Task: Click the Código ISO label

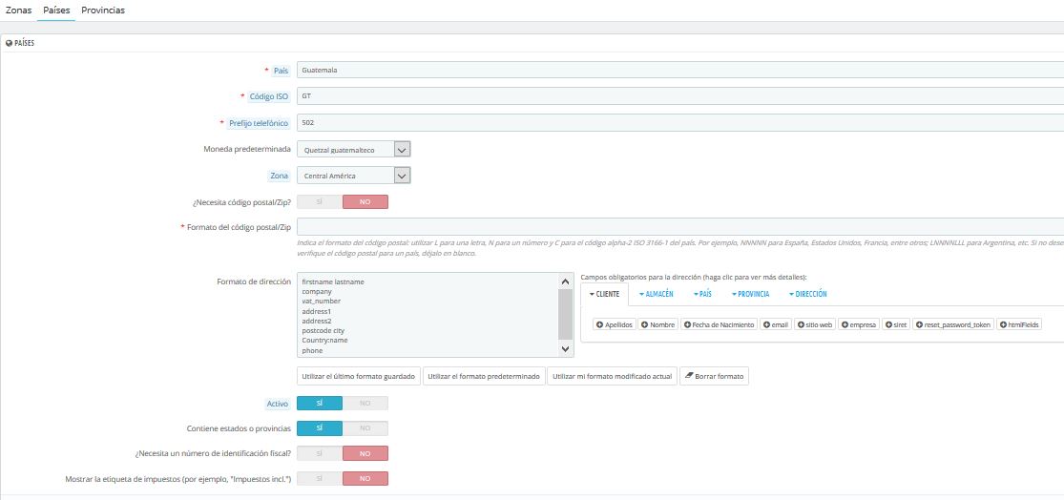Action: 269,96
